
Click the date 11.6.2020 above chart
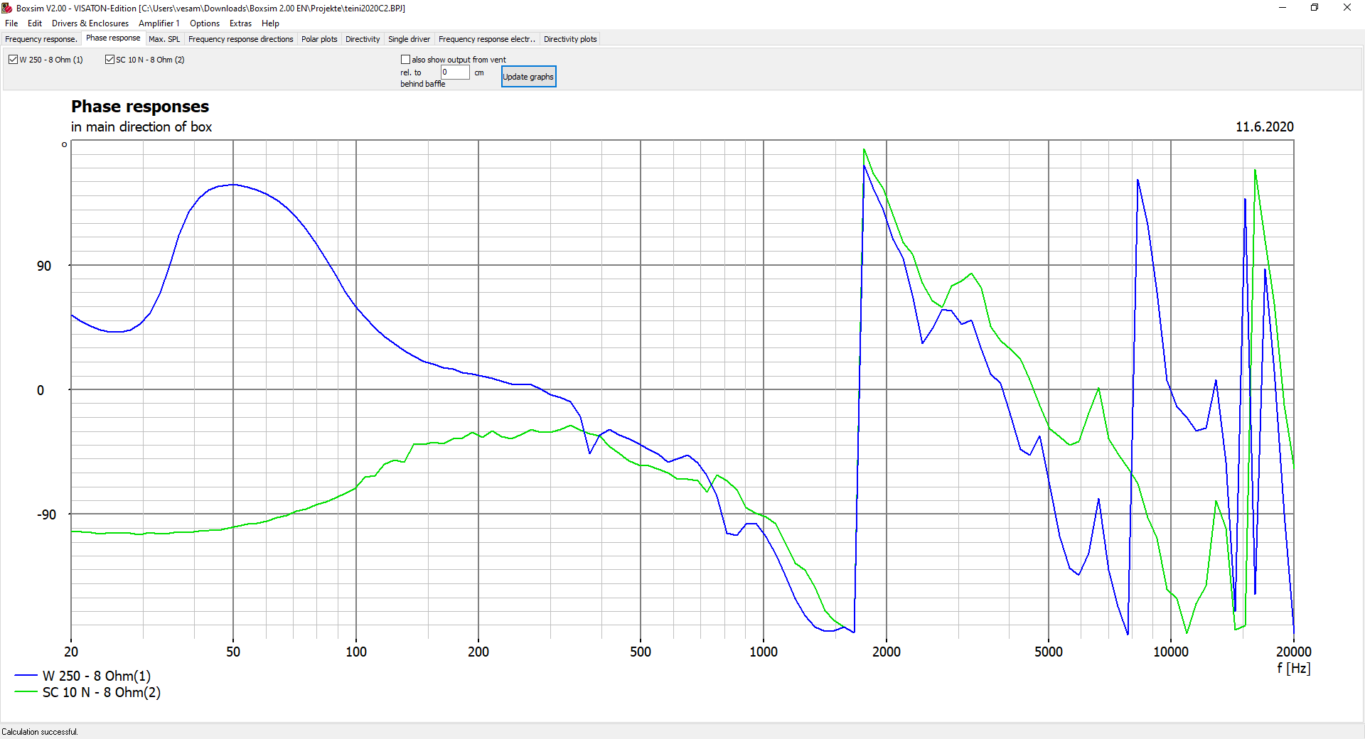click(x=1264, y=126)
